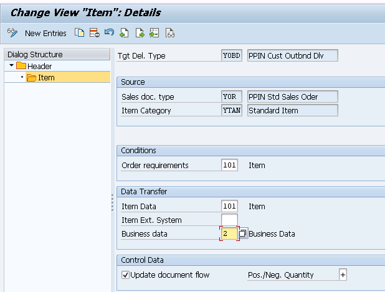Screen dimensions: 385x292
Task: Undo changes with the blue arrow icon
Action: [x=109, y=32]
